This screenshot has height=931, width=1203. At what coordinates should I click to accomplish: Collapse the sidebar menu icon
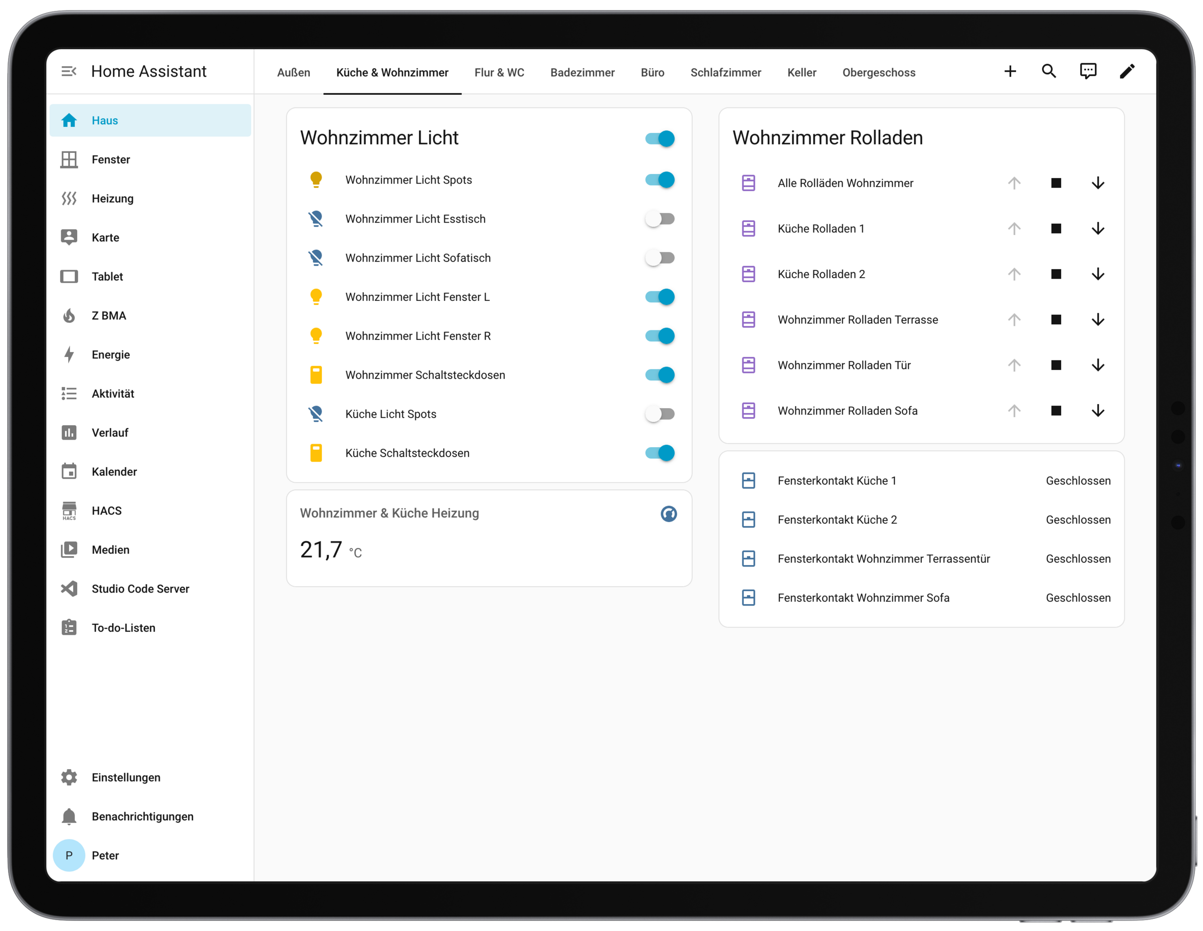click(69, 72)
